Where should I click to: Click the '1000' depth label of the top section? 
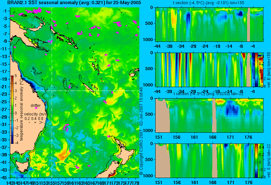coord(148,40)
